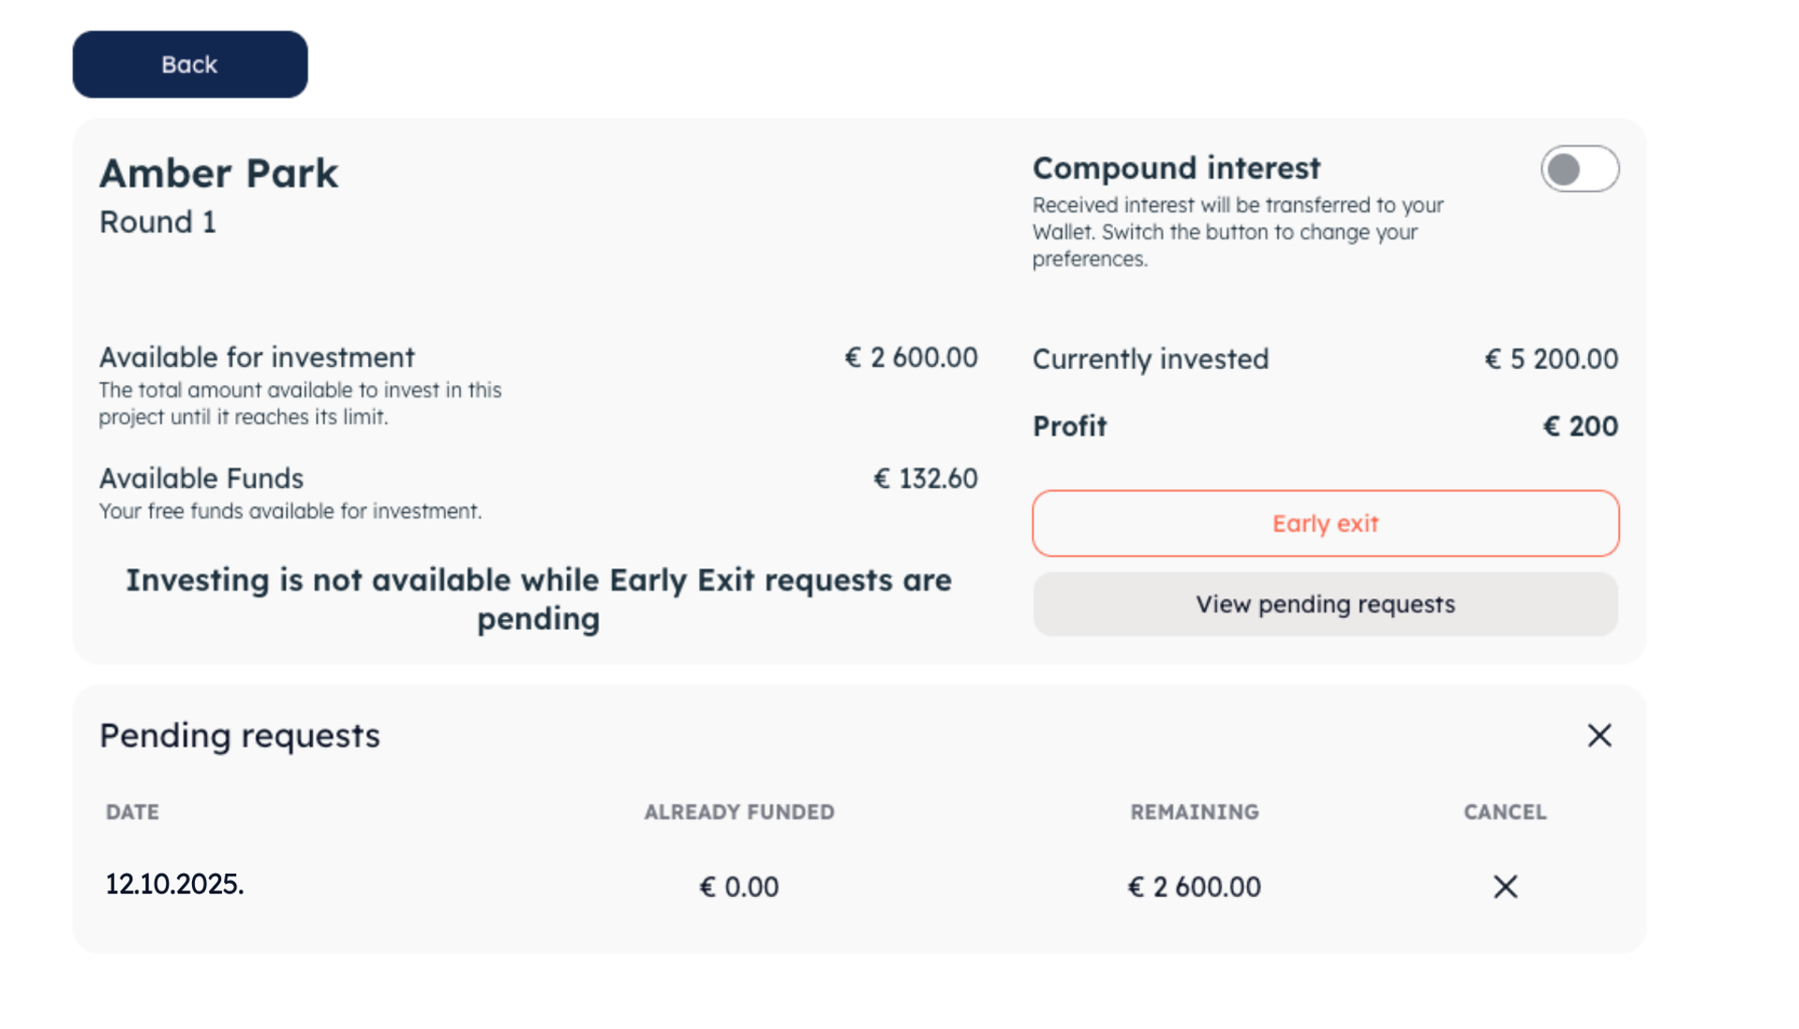1799x1029 pixels.
Task: Click the DATE column header
Action: [x=132, y=812]
